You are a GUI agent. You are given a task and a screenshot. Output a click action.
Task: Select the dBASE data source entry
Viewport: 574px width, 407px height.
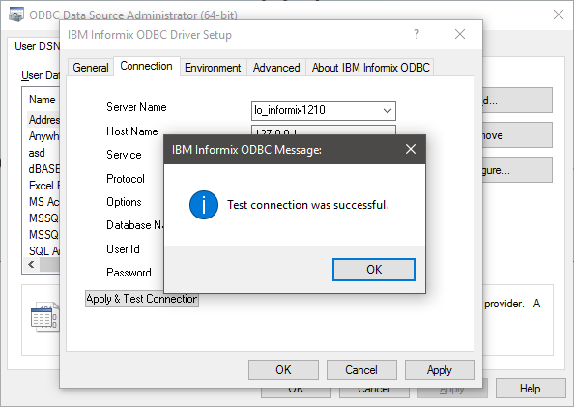(x=43, y=169)
